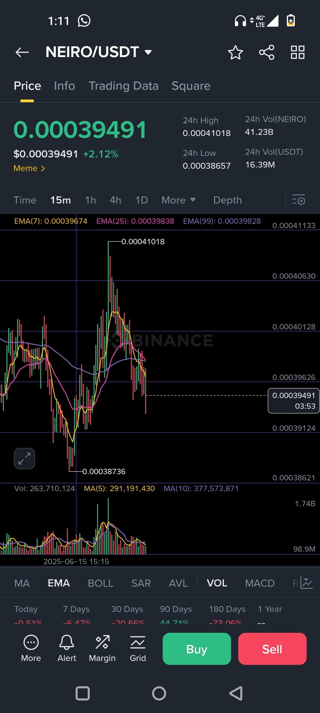This screenshot has height=713, width=320.
Task: Open the NEIRO/USDT pair selector dropdown
Action: (99, 52)
